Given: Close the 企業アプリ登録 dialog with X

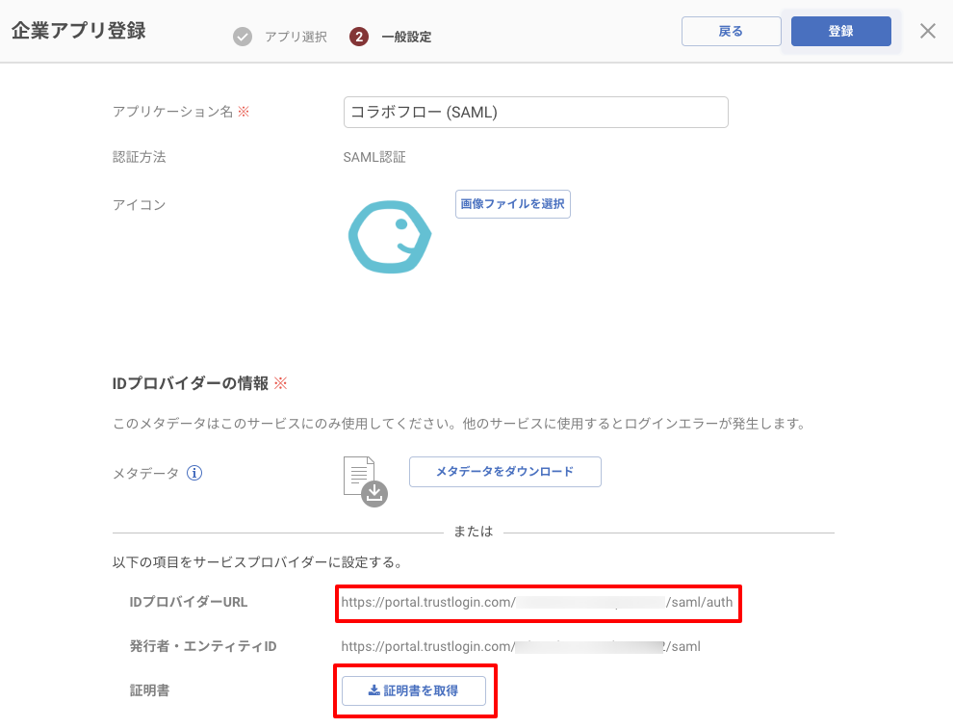Looking at the screenshot, I should coord(927,31).
